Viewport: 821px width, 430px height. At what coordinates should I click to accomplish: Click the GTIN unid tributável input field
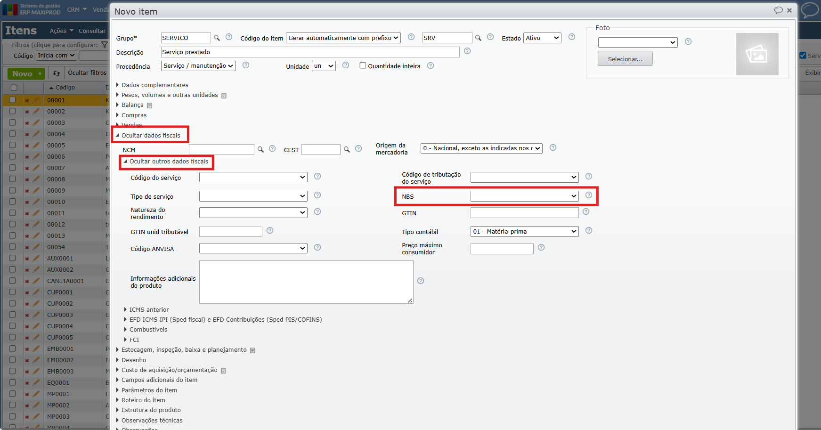tap(231, 232)
